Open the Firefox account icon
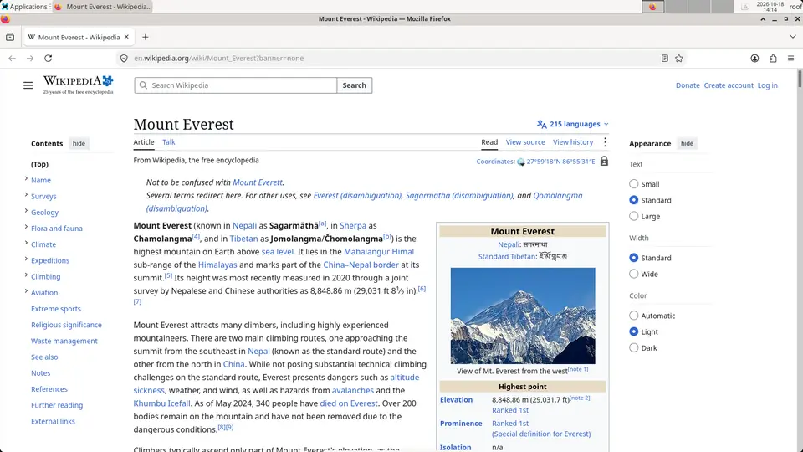This screenshot has width=803, height=452. 754,59
